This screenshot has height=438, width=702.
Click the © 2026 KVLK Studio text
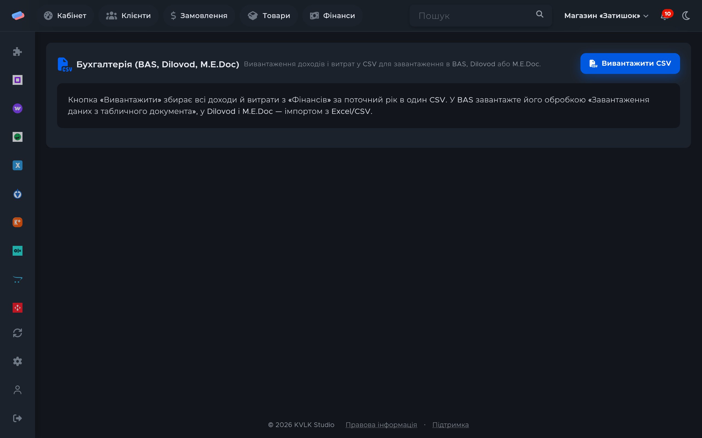301,425
